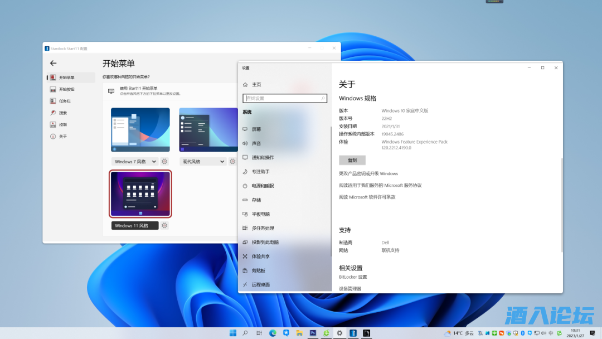This screenshot has width=602, height=339.
Task: Click the taskbar search magnifier icon
Action: (245, 333)
